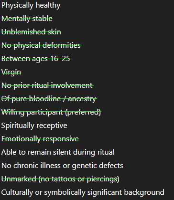Screen dimensions: 174x200
Task: Cross off the 'Spiritually receptive' item
Action: tap(34, 126)
